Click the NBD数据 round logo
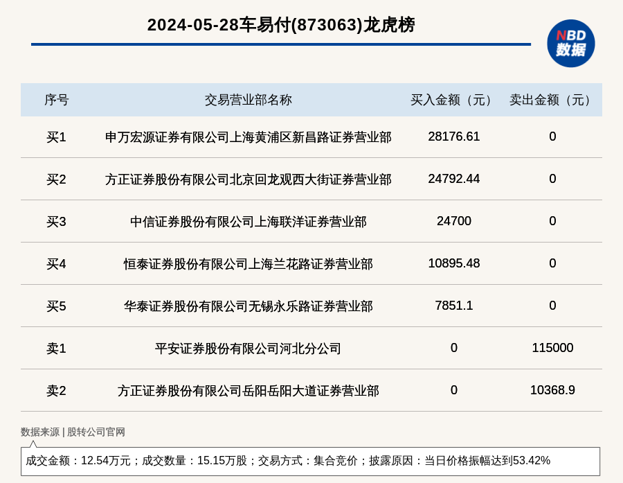Image resolution: width=623 pixels, height=483 pixels. coord(570,44)
